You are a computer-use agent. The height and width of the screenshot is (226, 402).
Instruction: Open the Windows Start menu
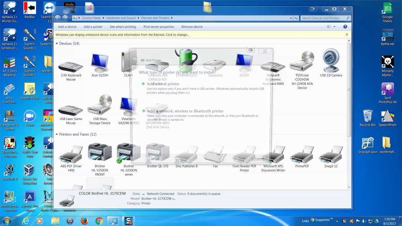coord(7,221)
